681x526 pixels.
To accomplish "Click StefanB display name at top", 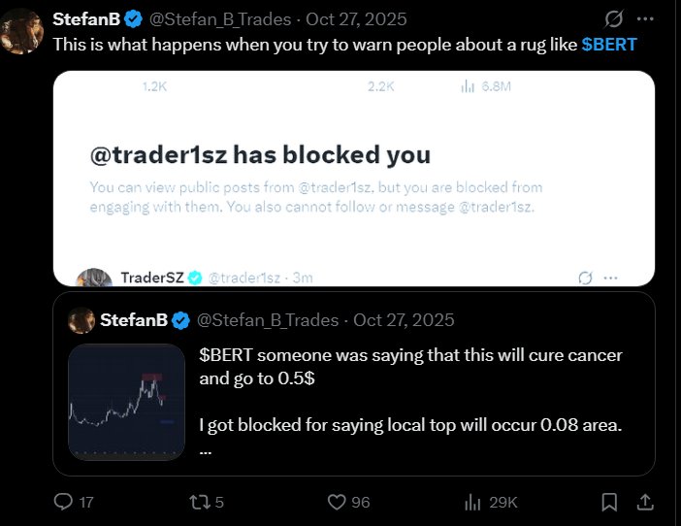I will (x=85, y=19).
